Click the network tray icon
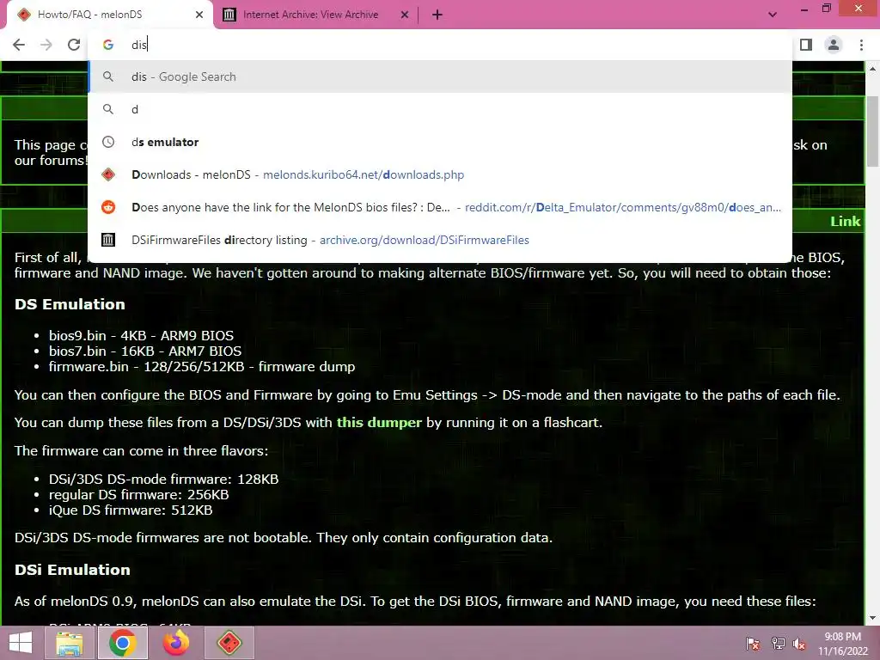880x660 pixels. (x=778, y=644)
